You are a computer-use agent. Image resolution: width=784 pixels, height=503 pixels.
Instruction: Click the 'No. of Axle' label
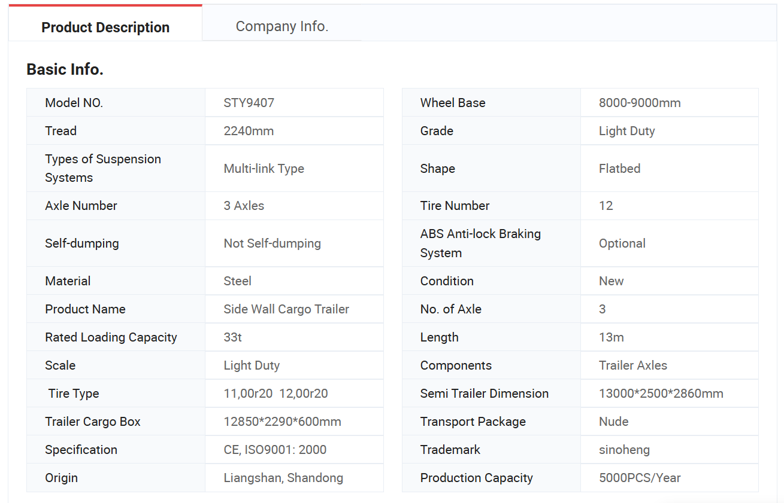tap(451, 309)
